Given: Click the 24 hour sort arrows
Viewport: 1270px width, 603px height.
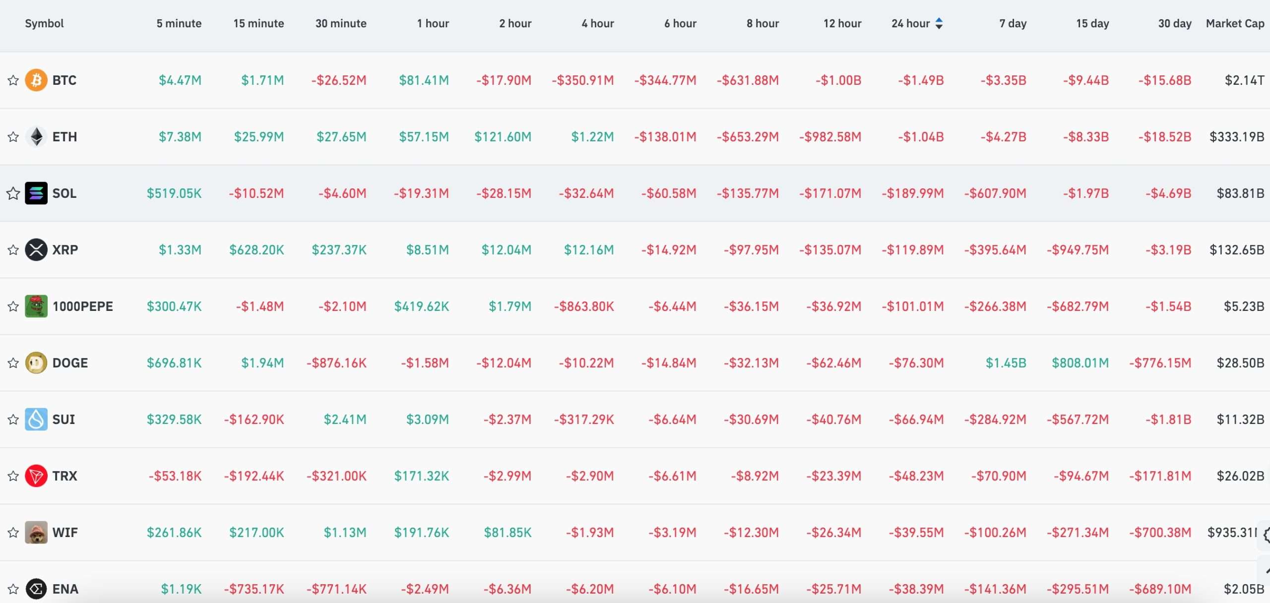Looking at the screenshot, I should (x=939, y=23).
